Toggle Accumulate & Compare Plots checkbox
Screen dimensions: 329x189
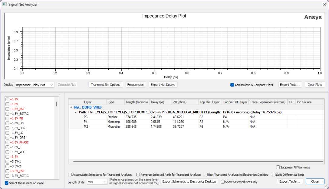click(x=232, y=85)
